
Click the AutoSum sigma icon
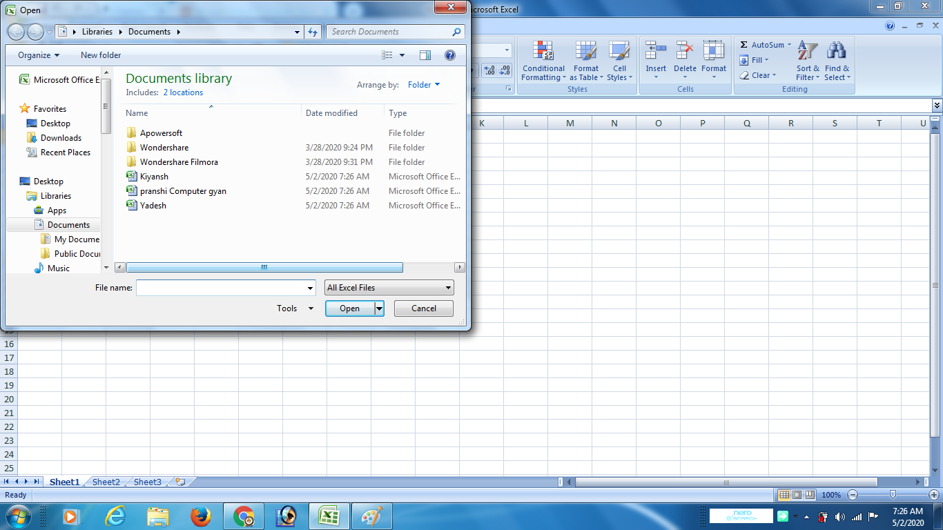tap(743, 45)
